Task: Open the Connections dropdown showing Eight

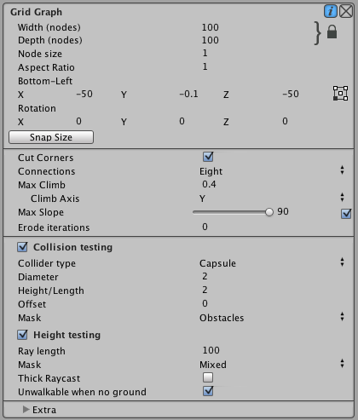Action: (x=272, y=171)
